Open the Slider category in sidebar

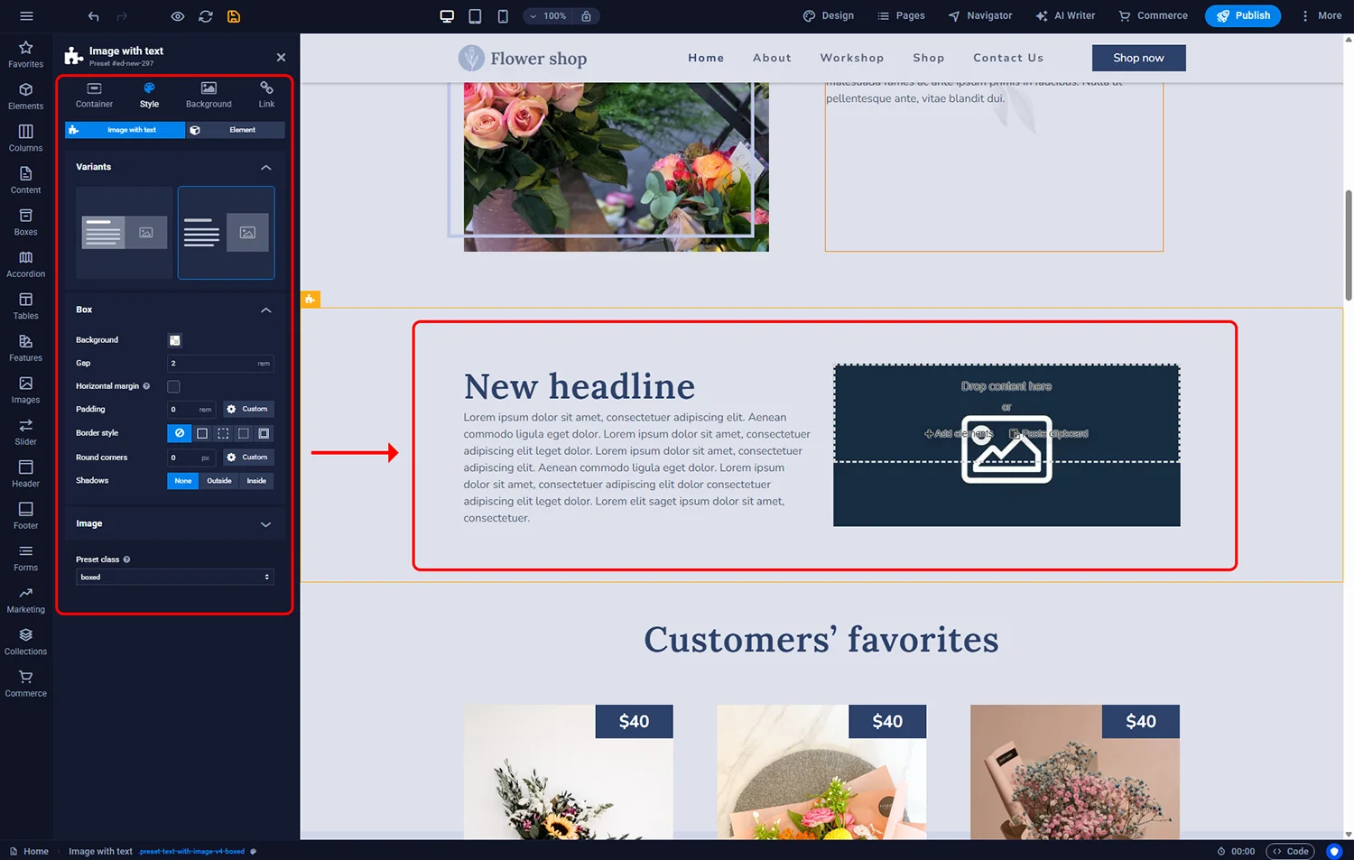(x=26, y=432)
